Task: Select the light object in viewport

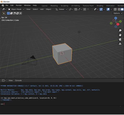Action: [79, 32]
